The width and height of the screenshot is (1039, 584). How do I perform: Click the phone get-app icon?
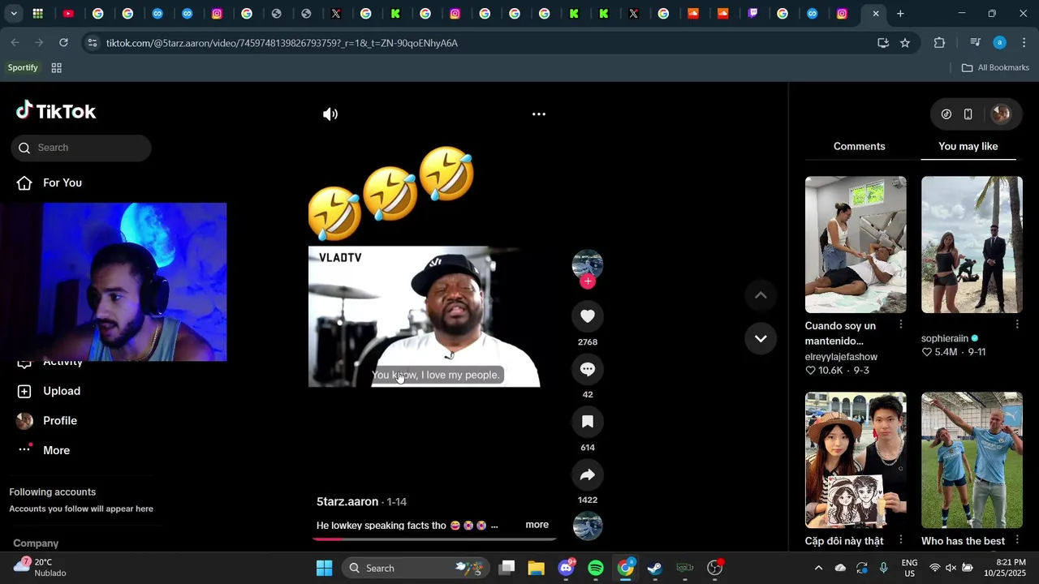pyautogui.click(x=968, y=114)
